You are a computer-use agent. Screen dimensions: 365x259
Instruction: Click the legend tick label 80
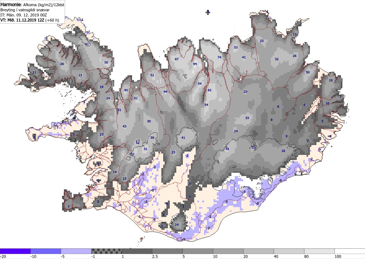[306, 256]
